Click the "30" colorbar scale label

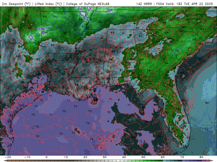pos(105,157)
